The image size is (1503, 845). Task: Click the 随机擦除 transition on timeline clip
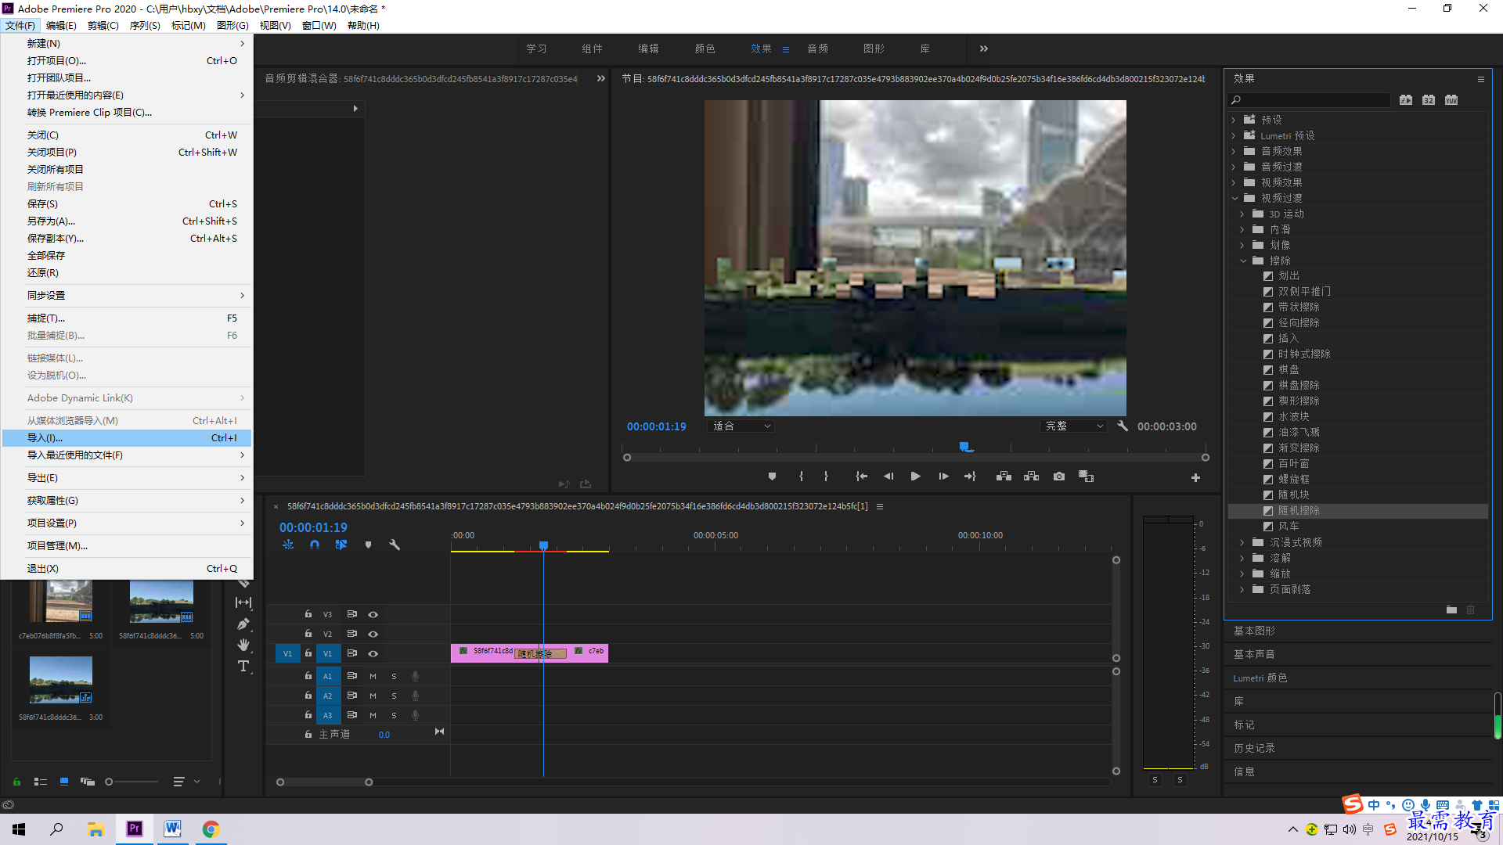click(540, 654)
